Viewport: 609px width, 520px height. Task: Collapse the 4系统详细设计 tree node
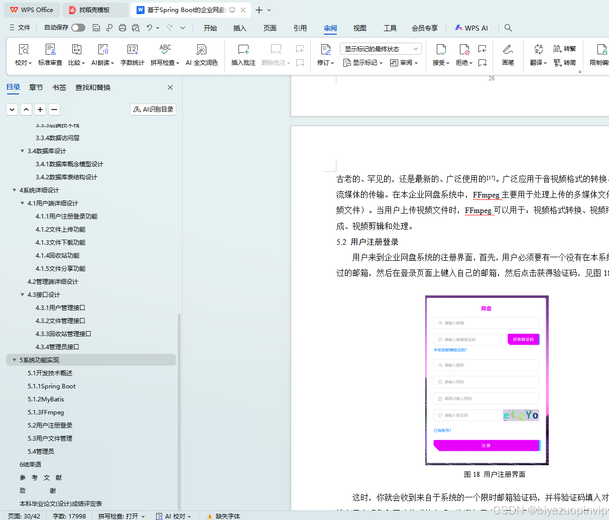pos(14,190)
